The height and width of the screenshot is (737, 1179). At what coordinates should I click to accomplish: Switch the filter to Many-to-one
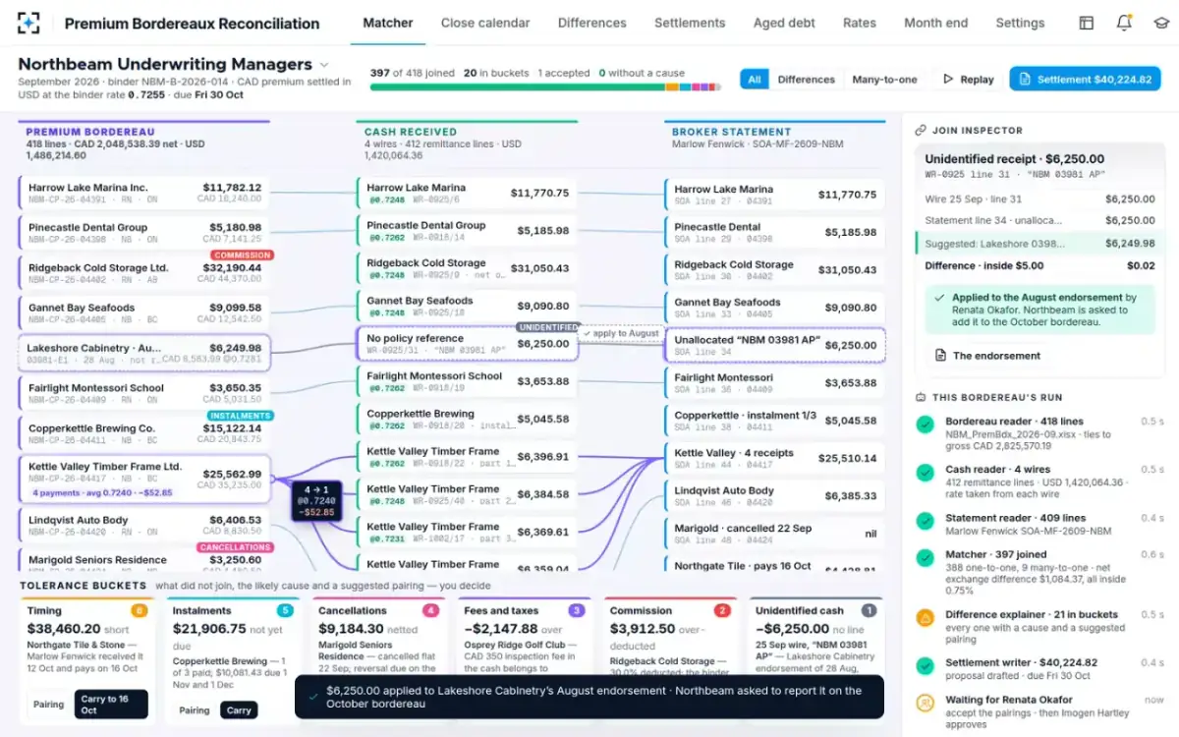[x=884, y=80]
